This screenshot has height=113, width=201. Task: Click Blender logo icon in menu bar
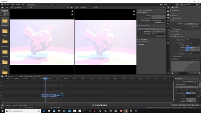point(2,5)
